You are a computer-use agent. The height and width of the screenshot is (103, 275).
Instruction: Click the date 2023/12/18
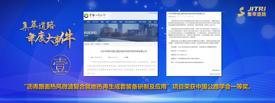(98, 57)
